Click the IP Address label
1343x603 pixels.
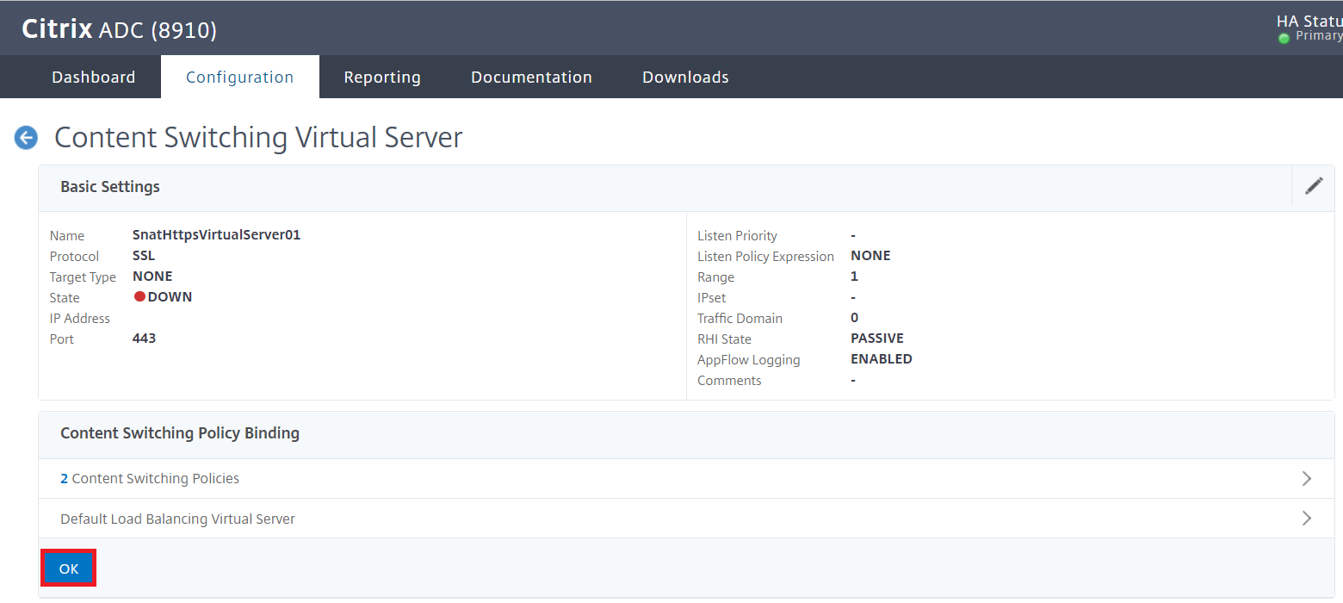pyautogui.click(x=80, y=319)
